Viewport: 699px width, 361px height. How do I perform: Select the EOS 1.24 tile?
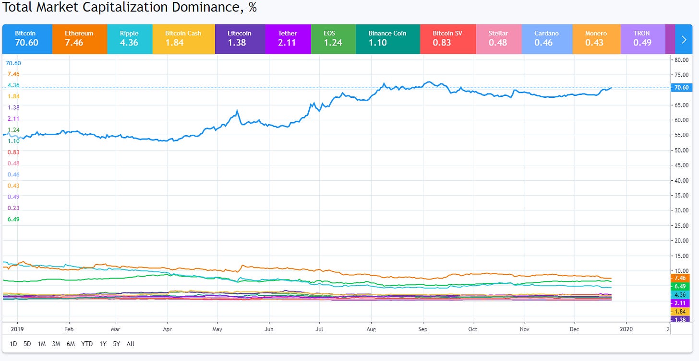coord(333,39)
